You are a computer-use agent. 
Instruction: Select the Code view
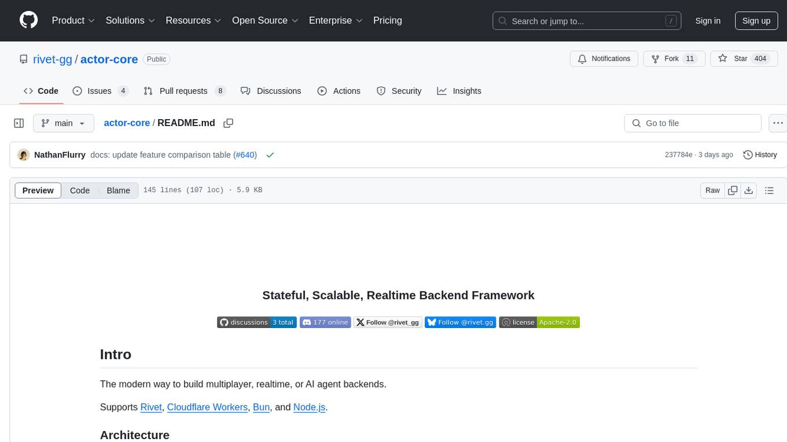[80, 190]
